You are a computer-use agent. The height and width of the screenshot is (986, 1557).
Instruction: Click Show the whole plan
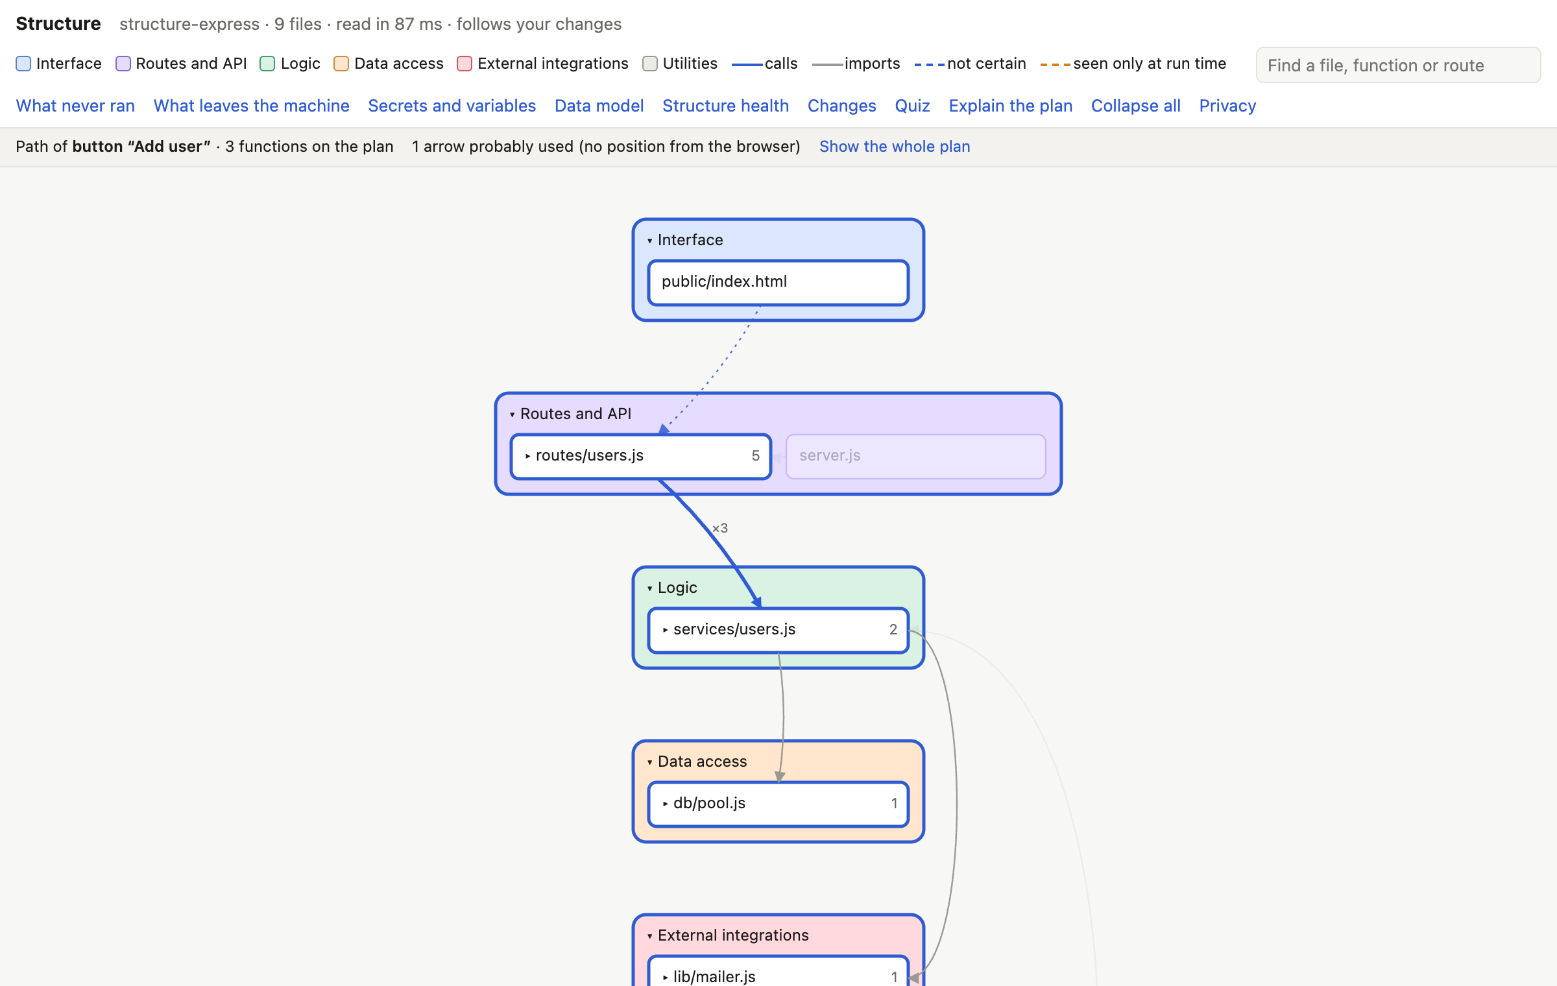(895, 147)
